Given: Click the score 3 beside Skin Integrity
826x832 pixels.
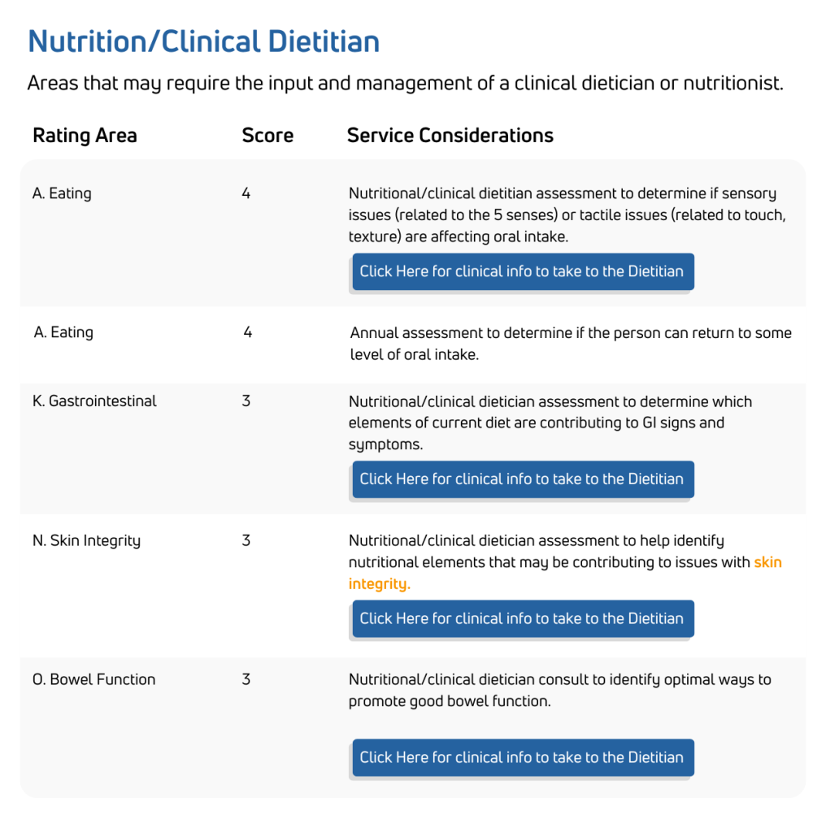Looking at the screenshot, I should (246, 540).
